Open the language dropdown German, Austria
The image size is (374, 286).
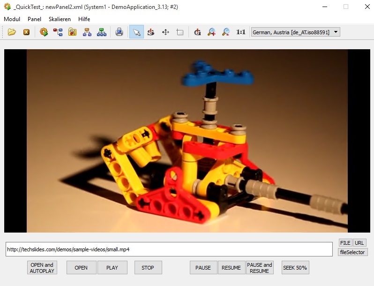(295, 32)
